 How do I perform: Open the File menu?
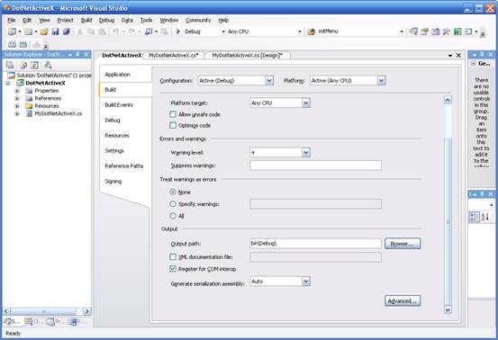pyautogui.click(x=12, y=20)
